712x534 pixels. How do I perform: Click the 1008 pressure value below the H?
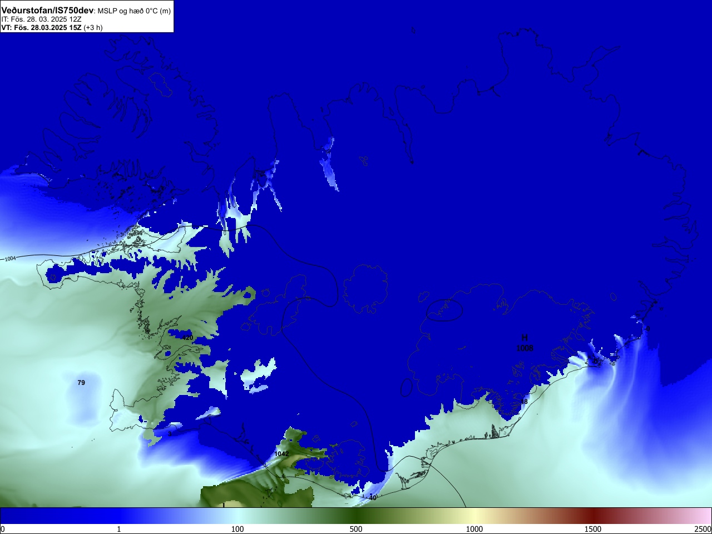[x=525, y=348]
